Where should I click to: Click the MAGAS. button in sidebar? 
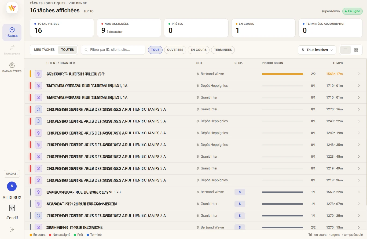(12, 174)
